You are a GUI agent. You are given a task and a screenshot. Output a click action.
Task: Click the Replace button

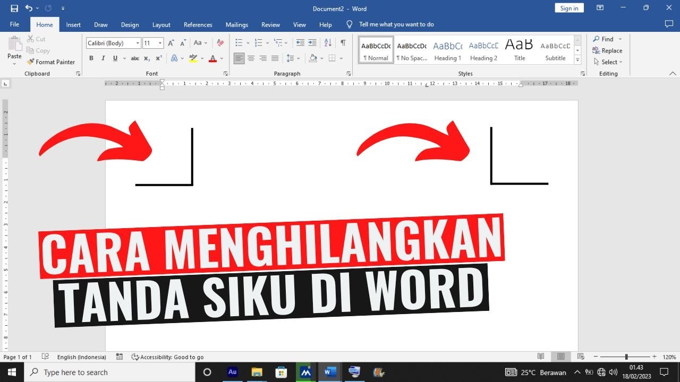[607, 50]
